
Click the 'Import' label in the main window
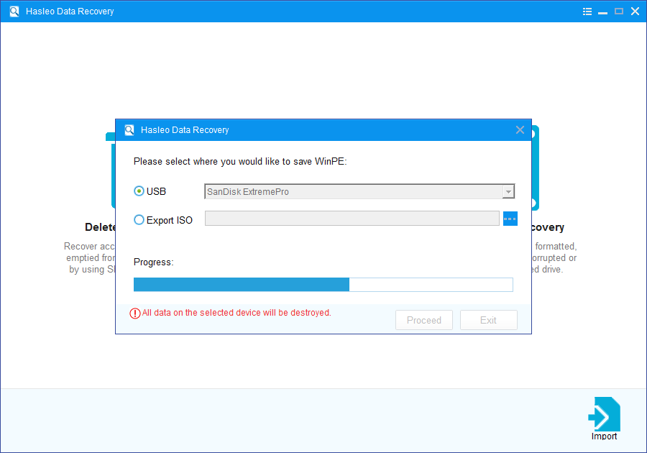[604, 436]
